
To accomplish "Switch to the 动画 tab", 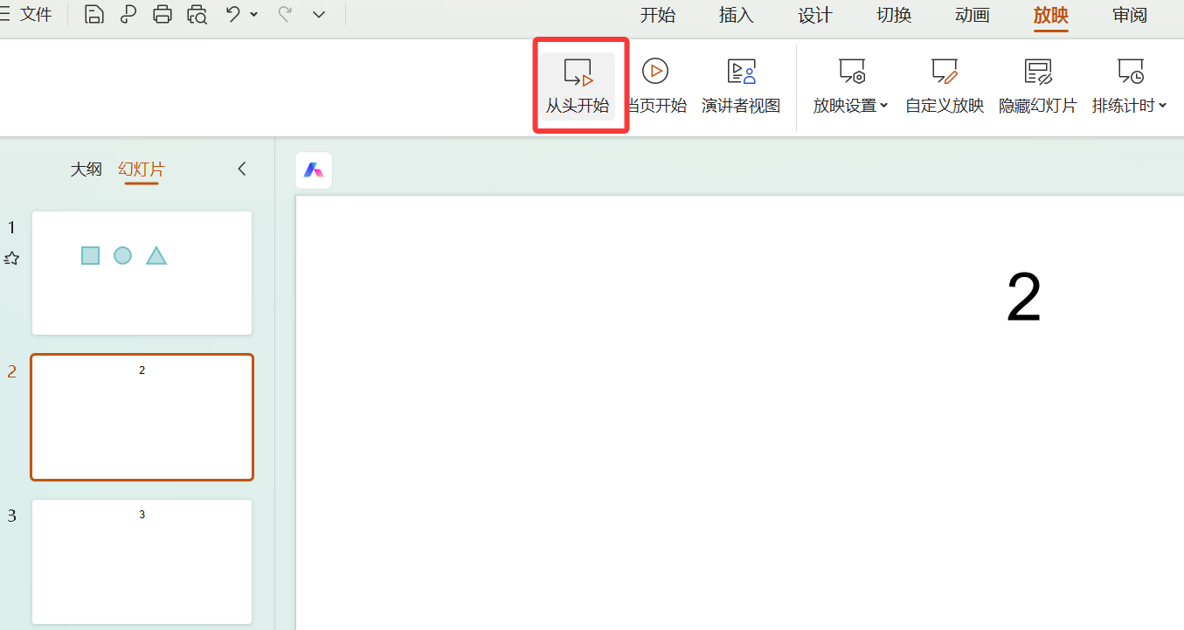I will [x=973, y=16].
